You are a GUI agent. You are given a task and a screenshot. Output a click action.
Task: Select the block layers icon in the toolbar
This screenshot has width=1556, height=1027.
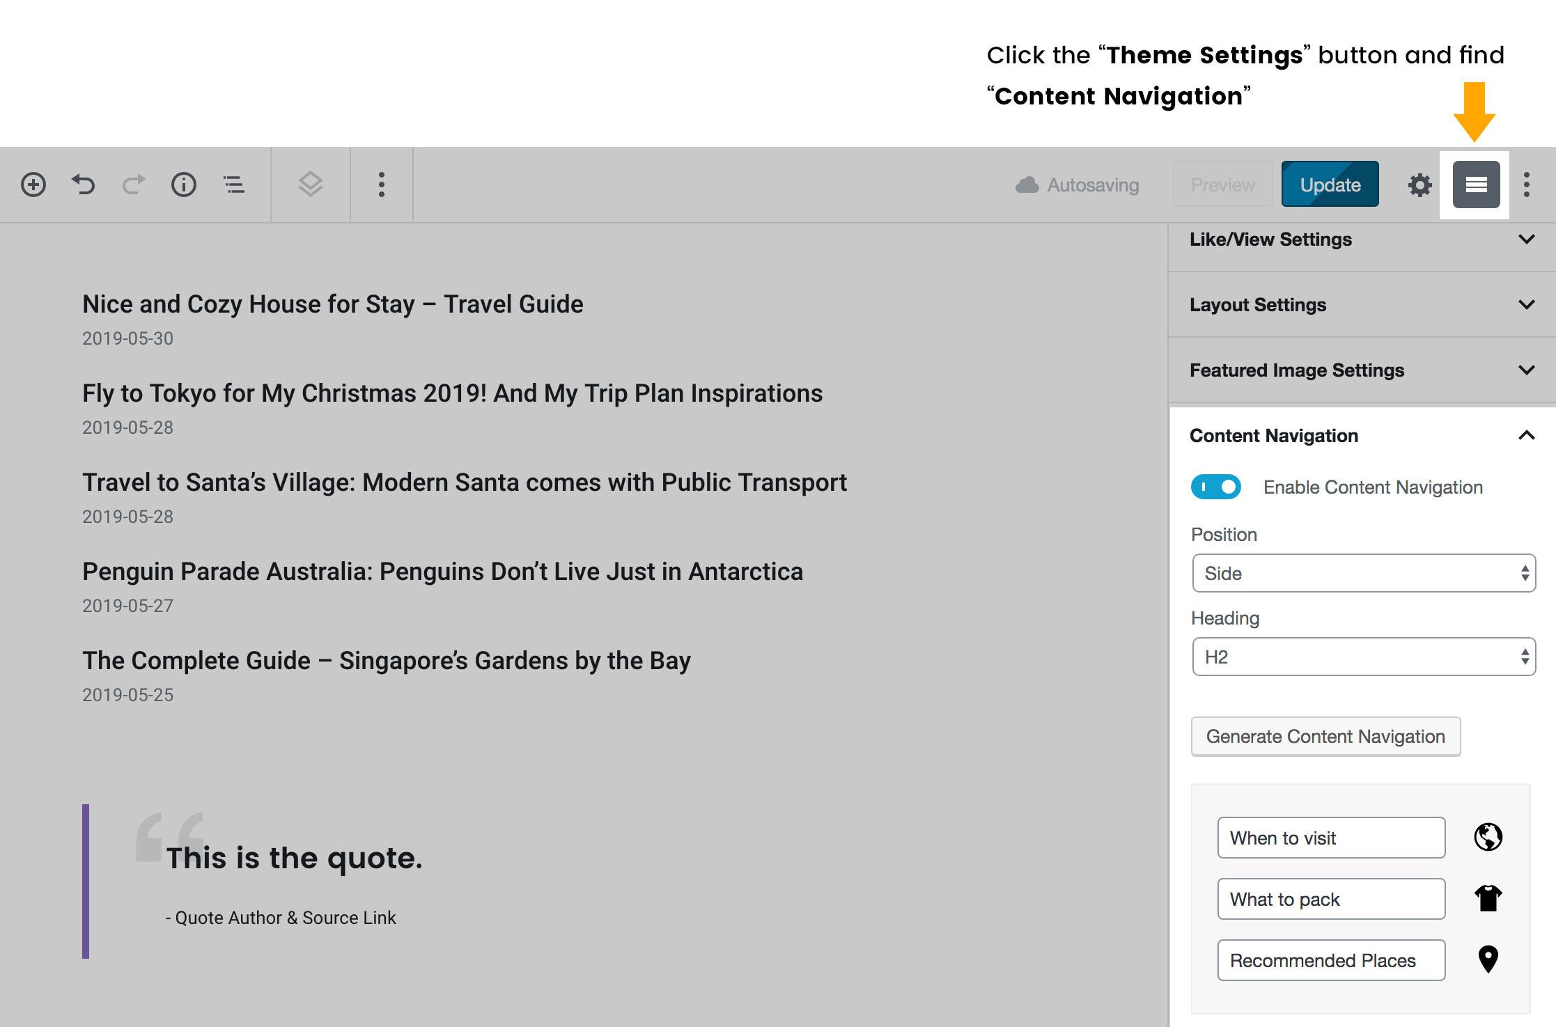pyautogui.click(x=310, y=185)
